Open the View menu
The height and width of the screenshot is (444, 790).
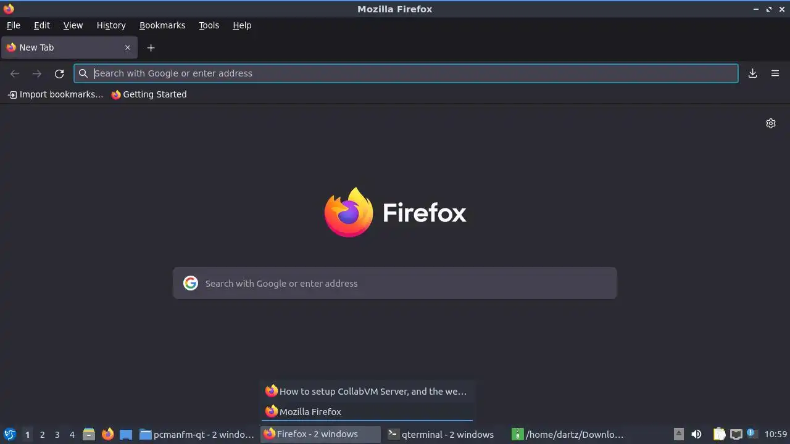click(x=73, y=25)
